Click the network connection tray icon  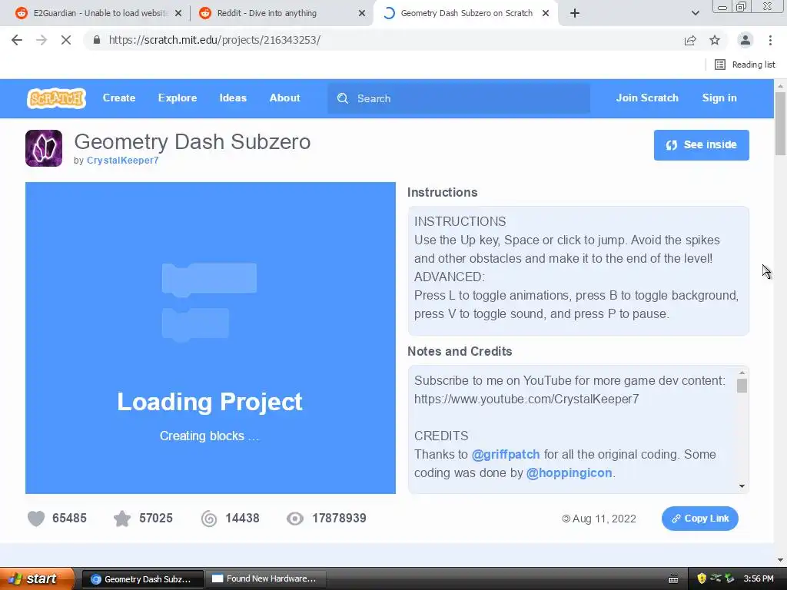coord(716,578)
